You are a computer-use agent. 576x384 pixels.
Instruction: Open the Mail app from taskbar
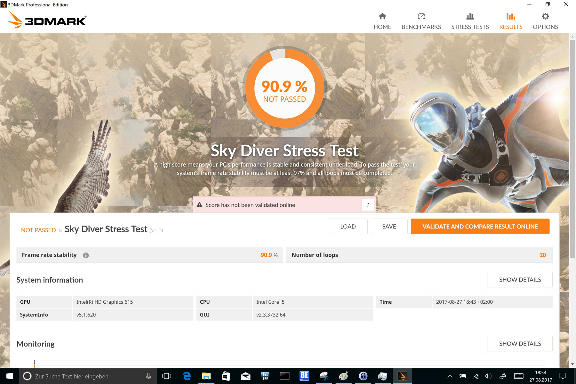coord(245,376)
